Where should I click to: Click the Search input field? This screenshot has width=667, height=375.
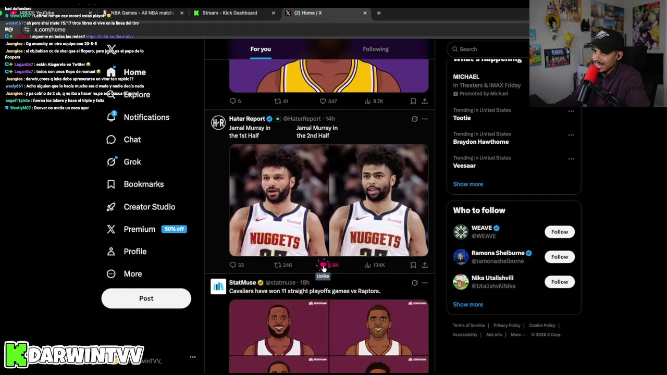coord(489,49)
